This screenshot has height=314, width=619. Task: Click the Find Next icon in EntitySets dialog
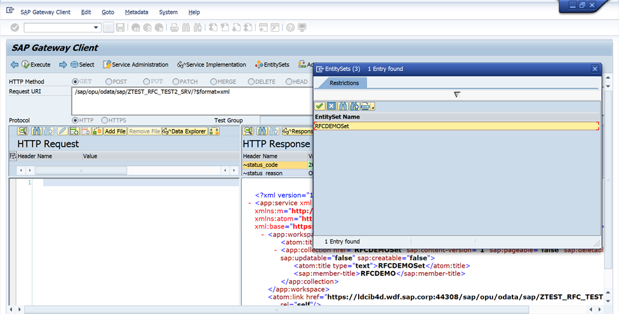pos(354,106)
